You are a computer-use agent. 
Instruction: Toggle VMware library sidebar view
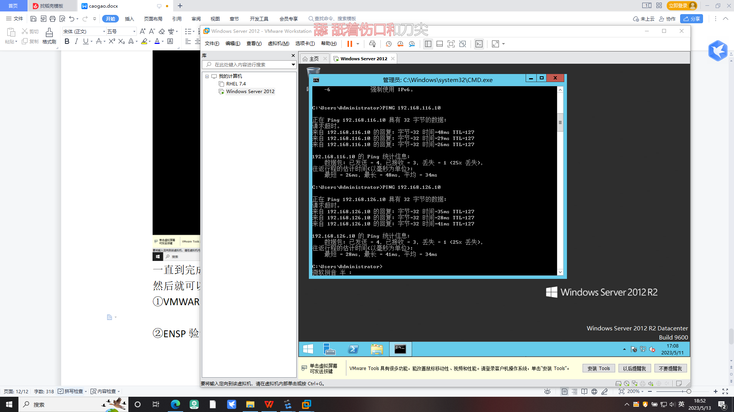pyautogui.click(x=428, y=44)
